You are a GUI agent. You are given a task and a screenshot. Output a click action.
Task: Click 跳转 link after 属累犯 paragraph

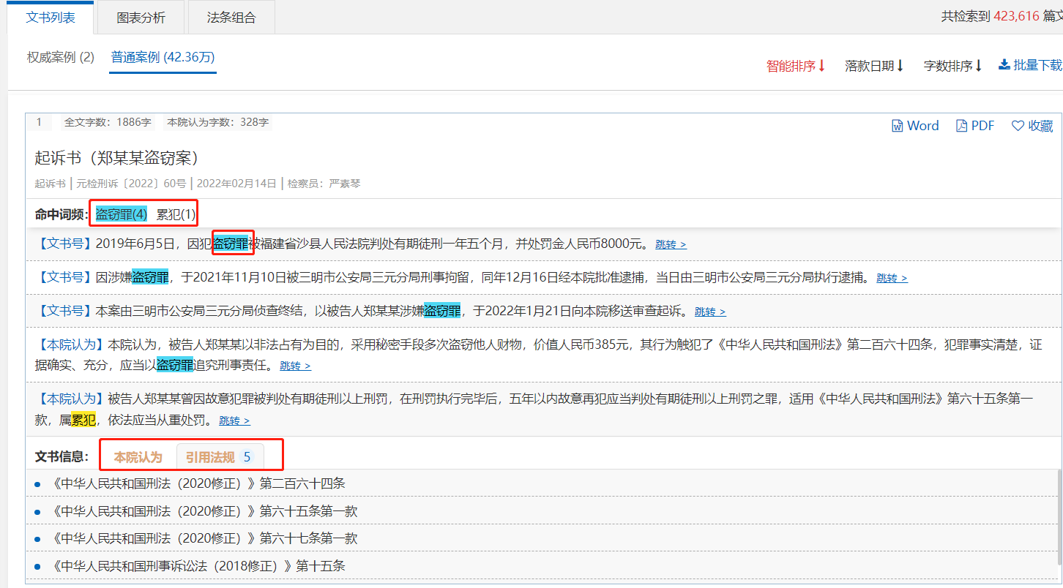click(234, 421)
